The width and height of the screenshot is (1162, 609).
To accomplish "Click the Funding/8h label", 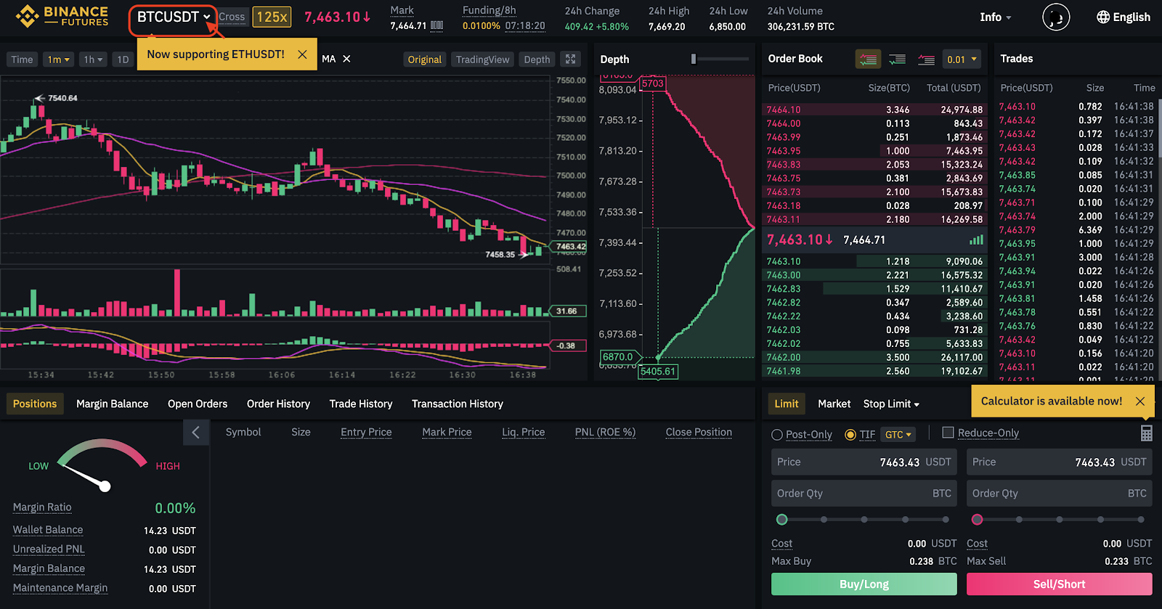I will coord(489,10).
